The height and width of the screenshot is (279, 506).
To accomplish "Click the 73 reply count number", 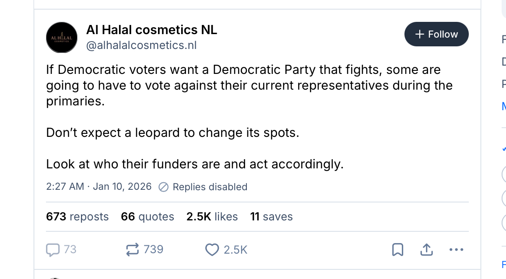I will (70, 249).
